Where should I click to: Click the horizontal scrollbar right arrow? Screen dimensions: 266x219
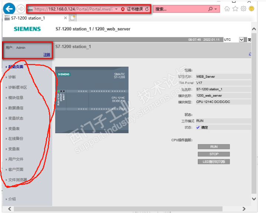244,209
